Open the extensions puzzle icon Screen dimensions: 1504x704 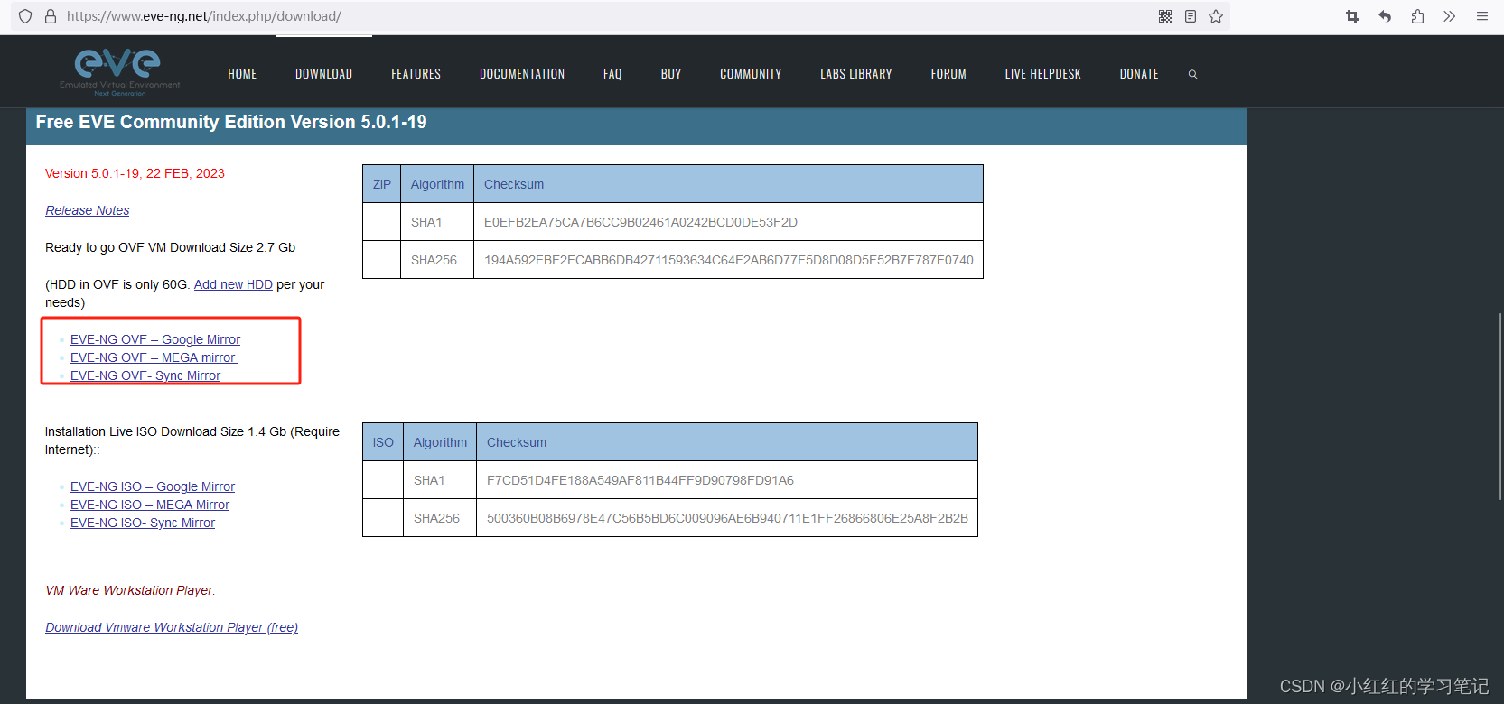point(1417,16)
